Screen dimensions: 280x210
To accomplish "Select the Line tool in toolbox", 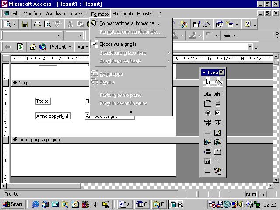I will (218, 161).
